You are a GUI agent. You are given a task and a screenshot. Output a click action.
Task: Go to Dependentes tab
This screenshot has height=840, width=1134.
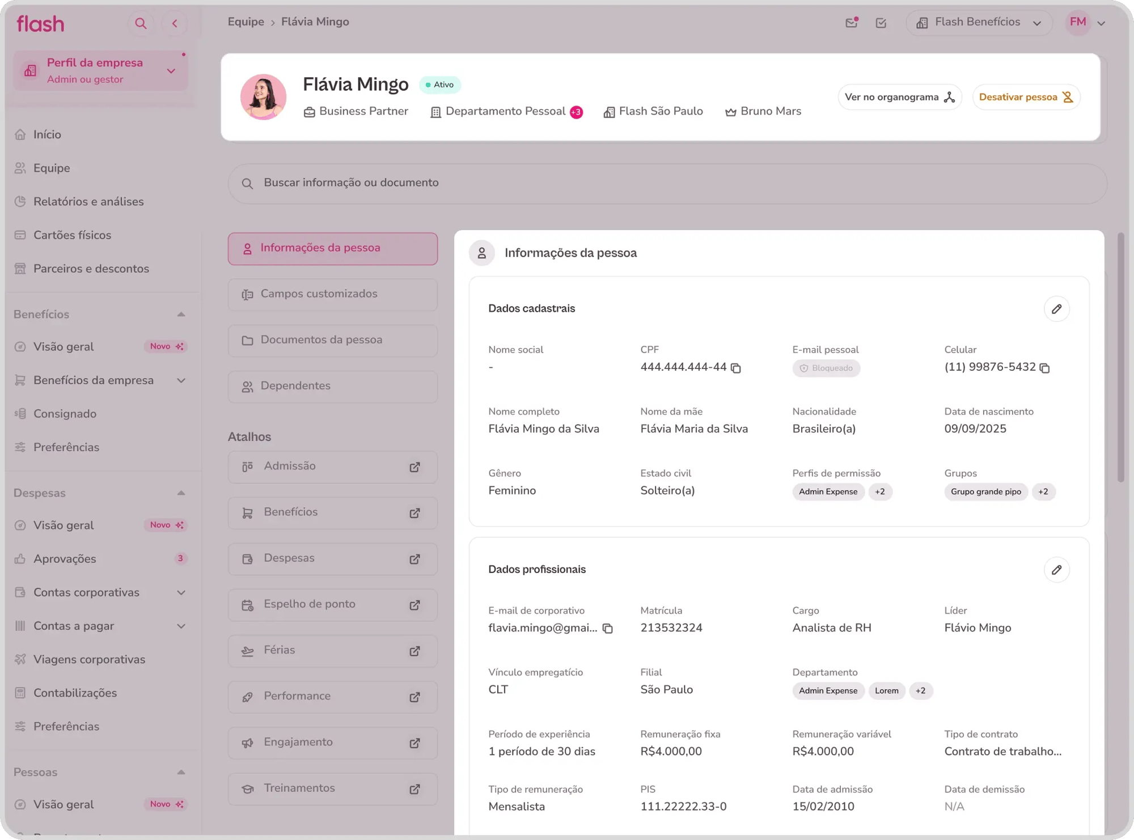pyautogui.click(x=333, y=386)
